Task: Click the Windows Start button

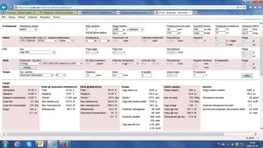Action: [x=6, y=144]
